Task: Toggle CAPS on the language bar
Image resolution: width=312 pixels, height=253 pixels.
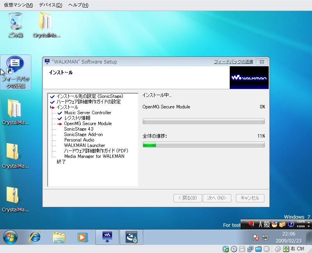Action: point(301,222)
